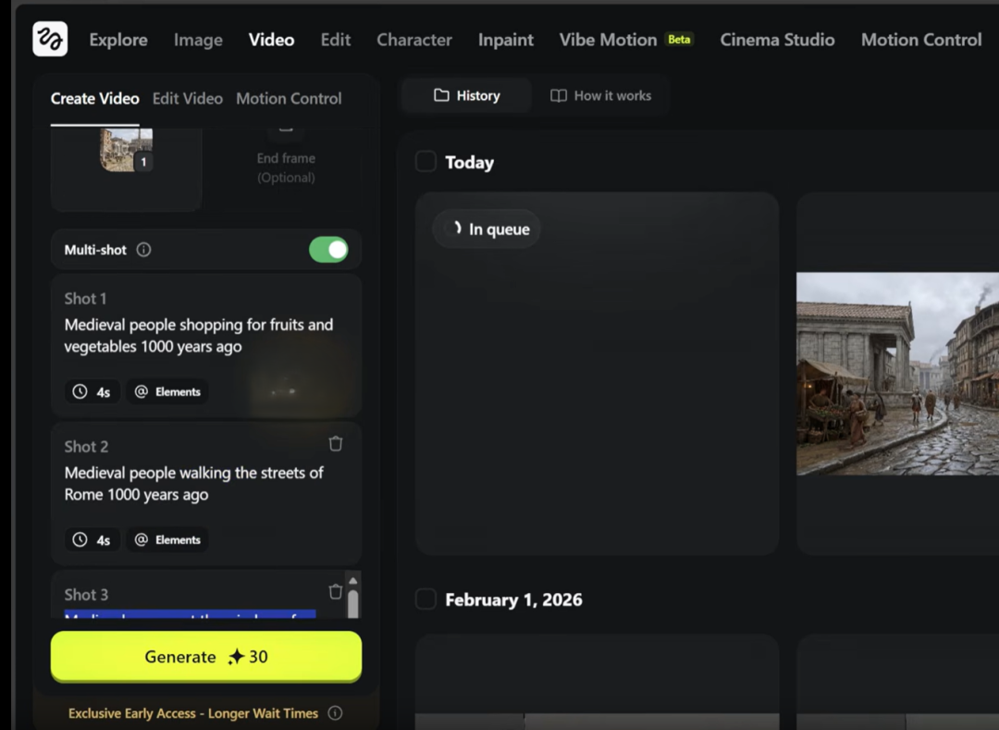Open the How it works page

pyautogui.click(x=601, y=95)
